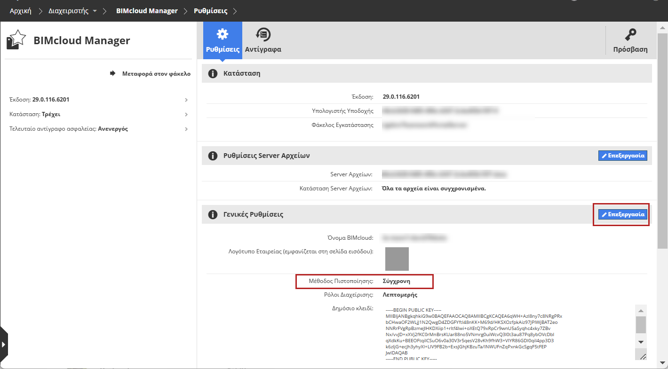
Task: Click Μεταφορά στον φάκελο
Action: pos(151,73)
